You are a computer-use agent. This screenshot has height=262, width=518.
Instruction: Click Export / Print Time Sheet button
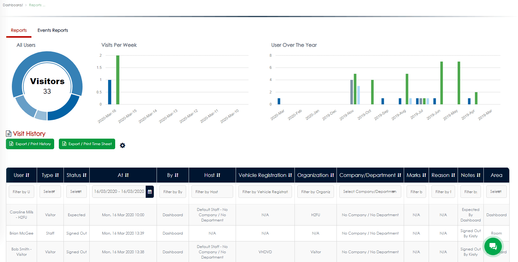[87, 144]
